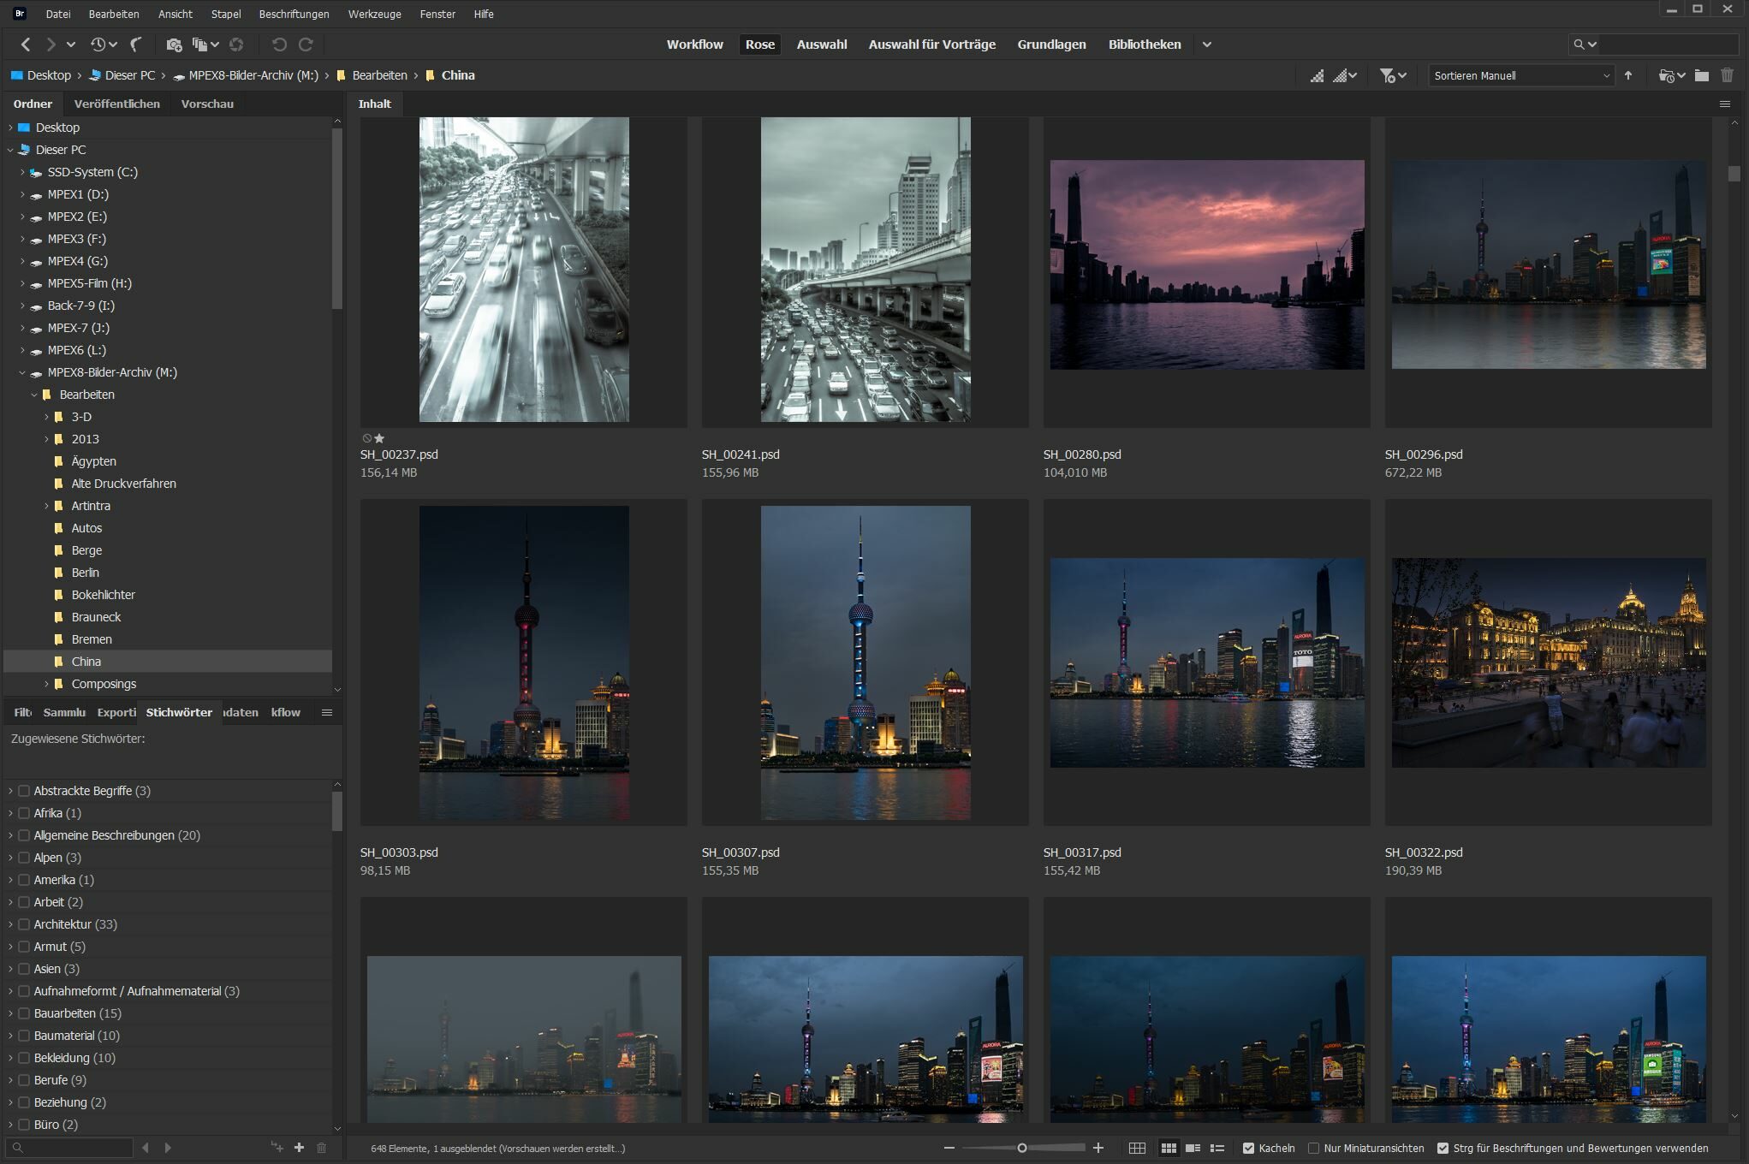Click the search magnifier icon

pyautogui.click(x=1579, y=45)
